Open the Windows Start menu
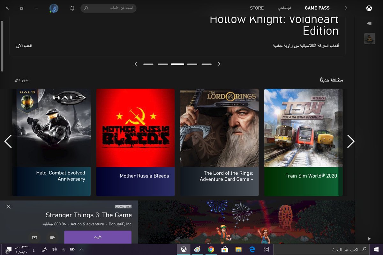 [376, 250]
